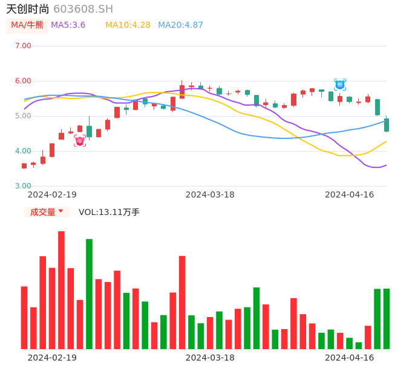Screen dimensions: 415x366
Task: Click the final green candlestick on the price chart
Action: point(387,125)
